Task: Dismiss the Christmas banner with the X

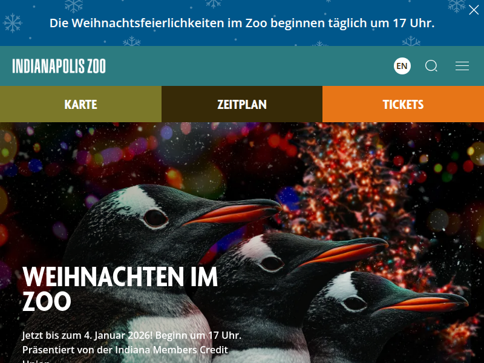Action: 474,10
